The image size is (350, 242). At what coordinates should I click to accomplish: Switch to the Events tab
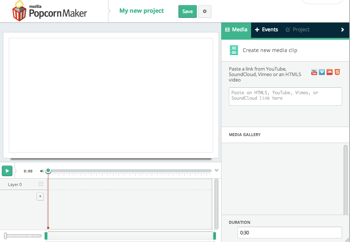click(x=266, y=30)
